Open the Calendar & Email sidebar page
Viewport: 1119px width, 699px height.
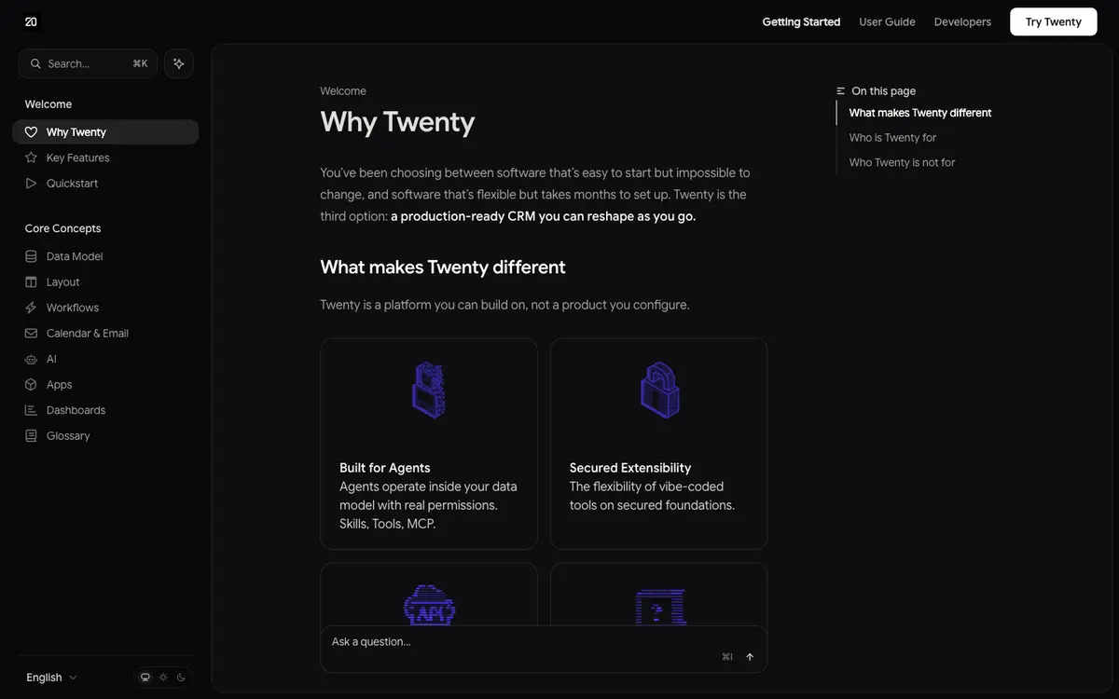click(105, 333)
